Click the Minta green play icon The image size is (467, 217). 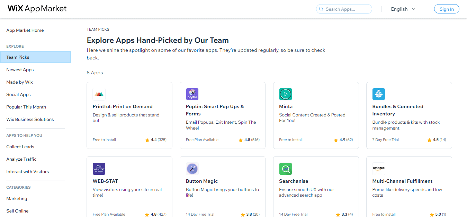285,94
